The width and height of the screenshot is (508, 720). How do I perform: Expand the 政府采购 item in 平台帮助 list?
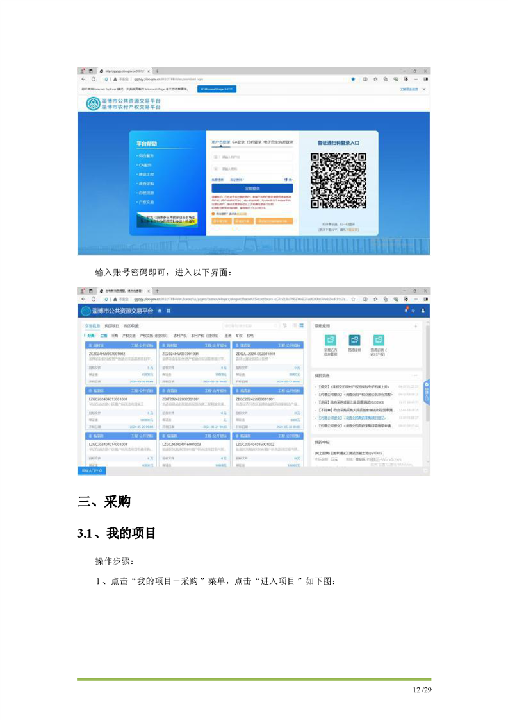click(147, 183)
